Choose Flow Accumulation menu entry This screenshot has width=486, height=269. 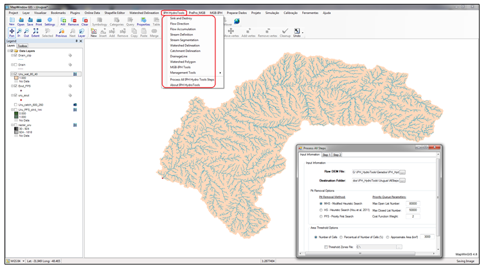click(x=183, y=29)
